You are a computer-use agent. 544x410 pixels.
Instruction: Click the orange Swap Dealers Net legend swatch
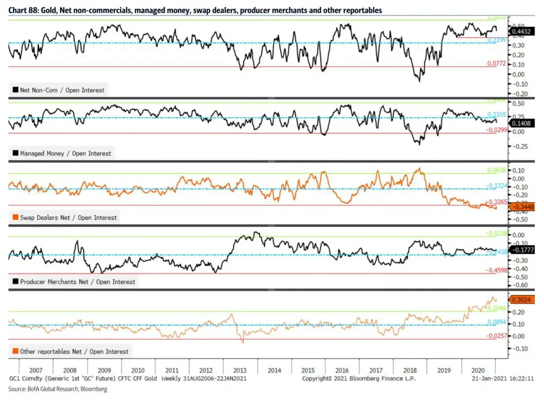15,217
